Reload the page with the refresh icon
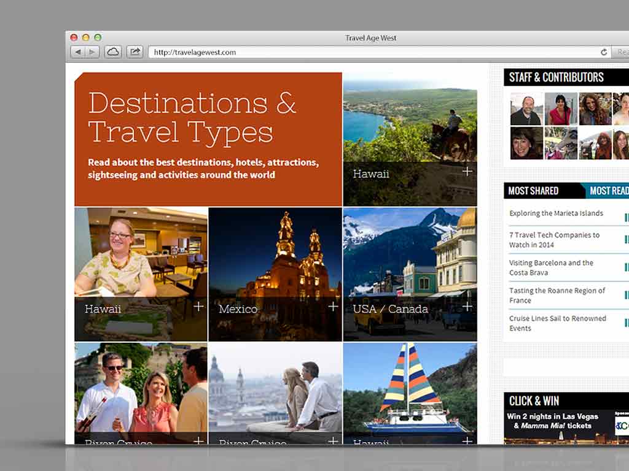Image resolution: width=629 pixels, height=471 pixels. click(x=603, y=52)
